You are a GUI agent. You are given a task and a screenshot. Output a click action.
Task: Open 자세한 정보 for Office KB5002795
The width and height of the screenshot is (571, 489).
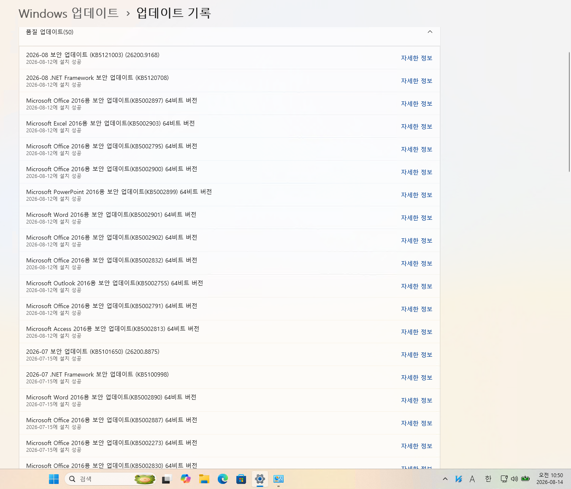click(x=417, y=149)
